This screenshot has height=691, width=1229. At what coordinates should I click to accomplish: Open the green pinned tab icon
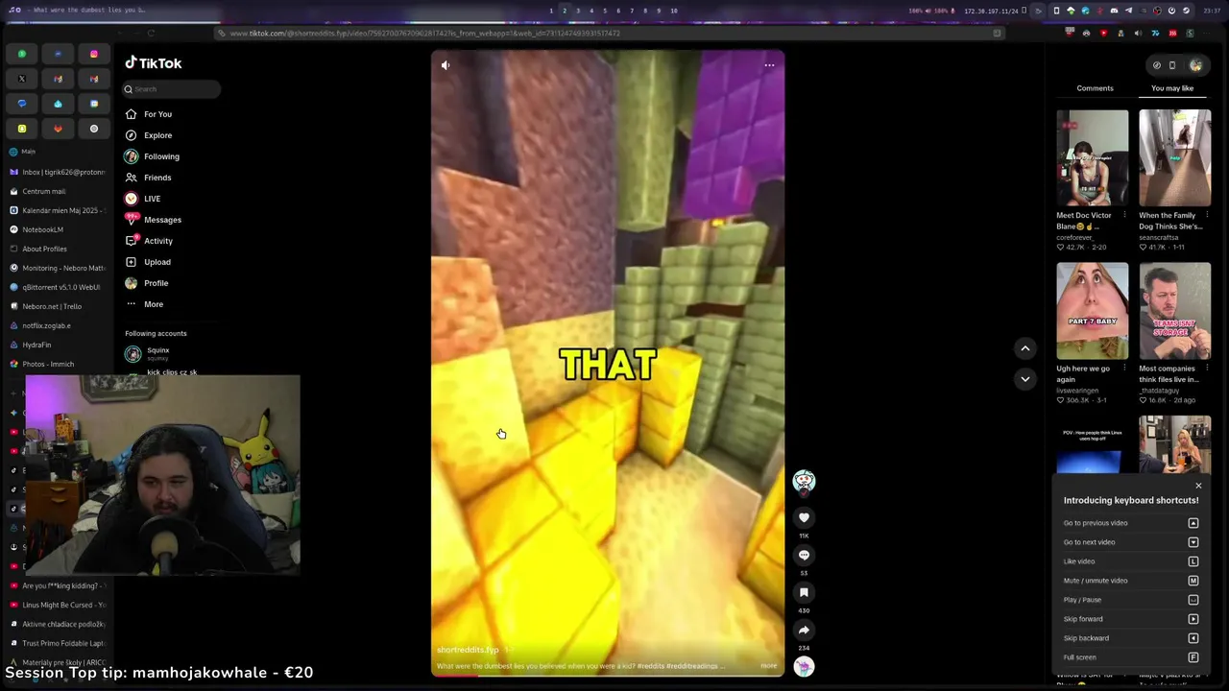click(22, 54)
